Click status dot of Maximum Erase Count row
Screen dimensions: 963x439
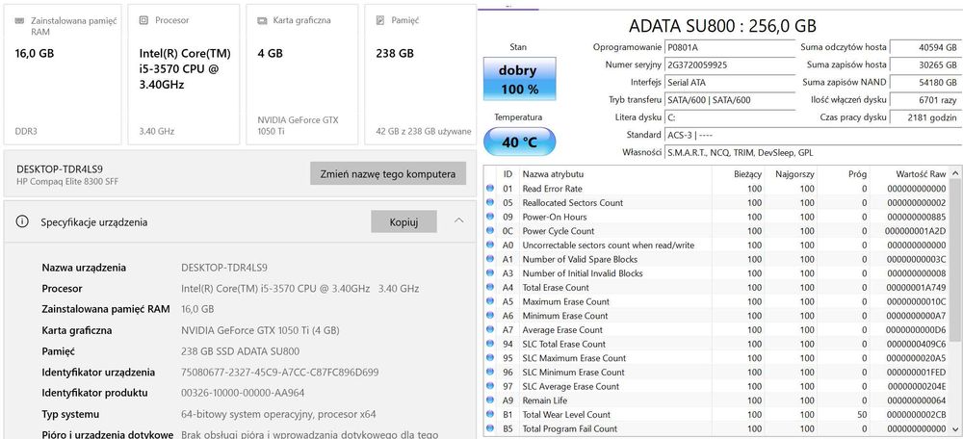click(490, 301)
